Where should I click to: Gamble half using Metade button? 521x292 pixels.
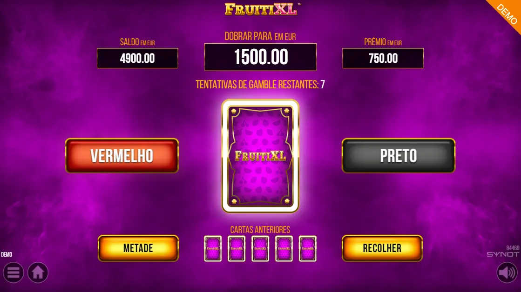(x=138, y=248)
